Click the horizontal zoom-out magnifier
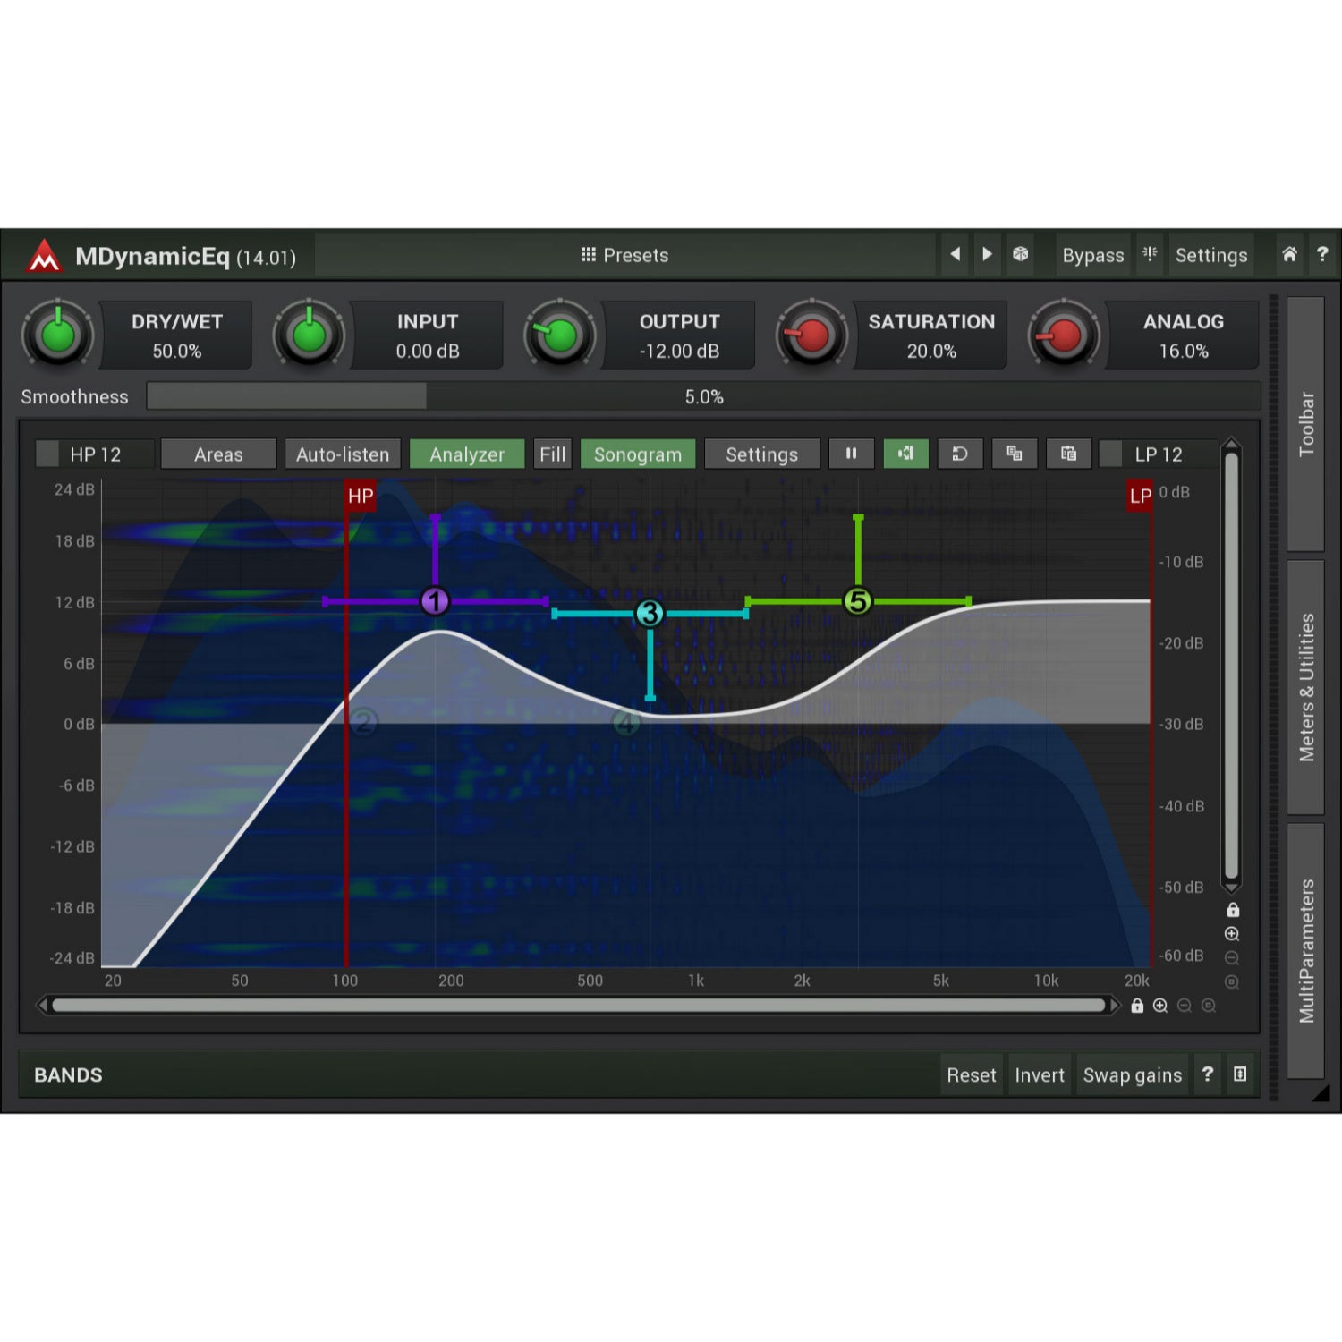The width and height of the screenshot is (1342, 1342). click(1185, 1006)
